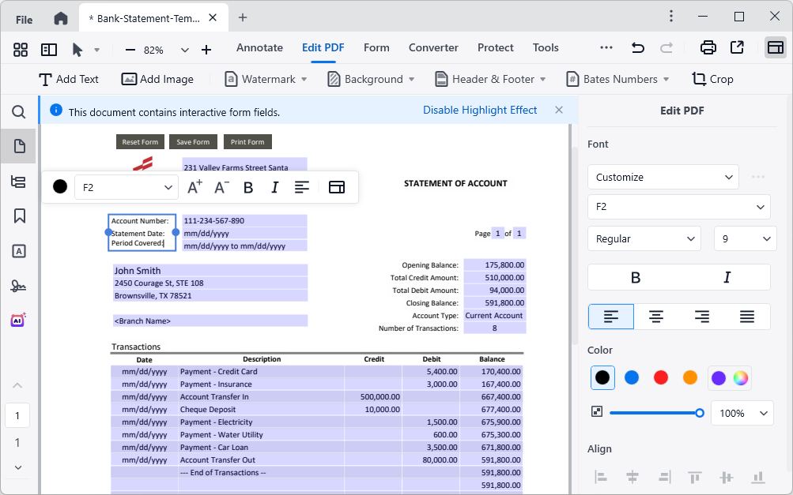Expand the F2 font name dropdown
Image resolution: width=793 pixels, height=495 pixels.
pos(678,206)
